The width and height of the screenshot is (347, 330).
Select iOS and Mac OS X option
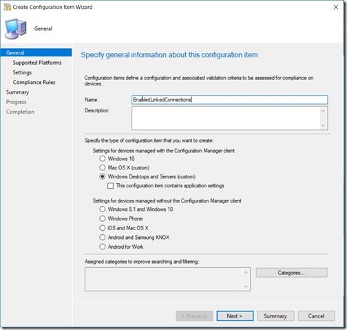click(103, 228)
